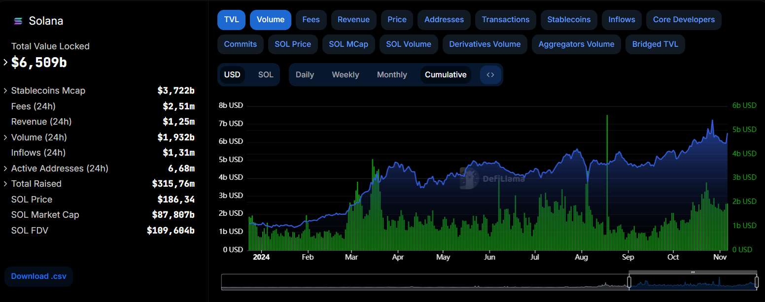
Task: Select the Monthly grouping tab
Action: pos(392,75)
